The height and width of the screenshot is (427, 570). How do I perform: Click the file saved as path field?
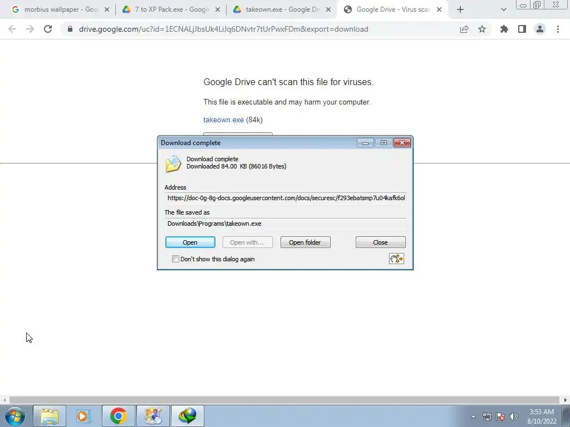[286, 224]
